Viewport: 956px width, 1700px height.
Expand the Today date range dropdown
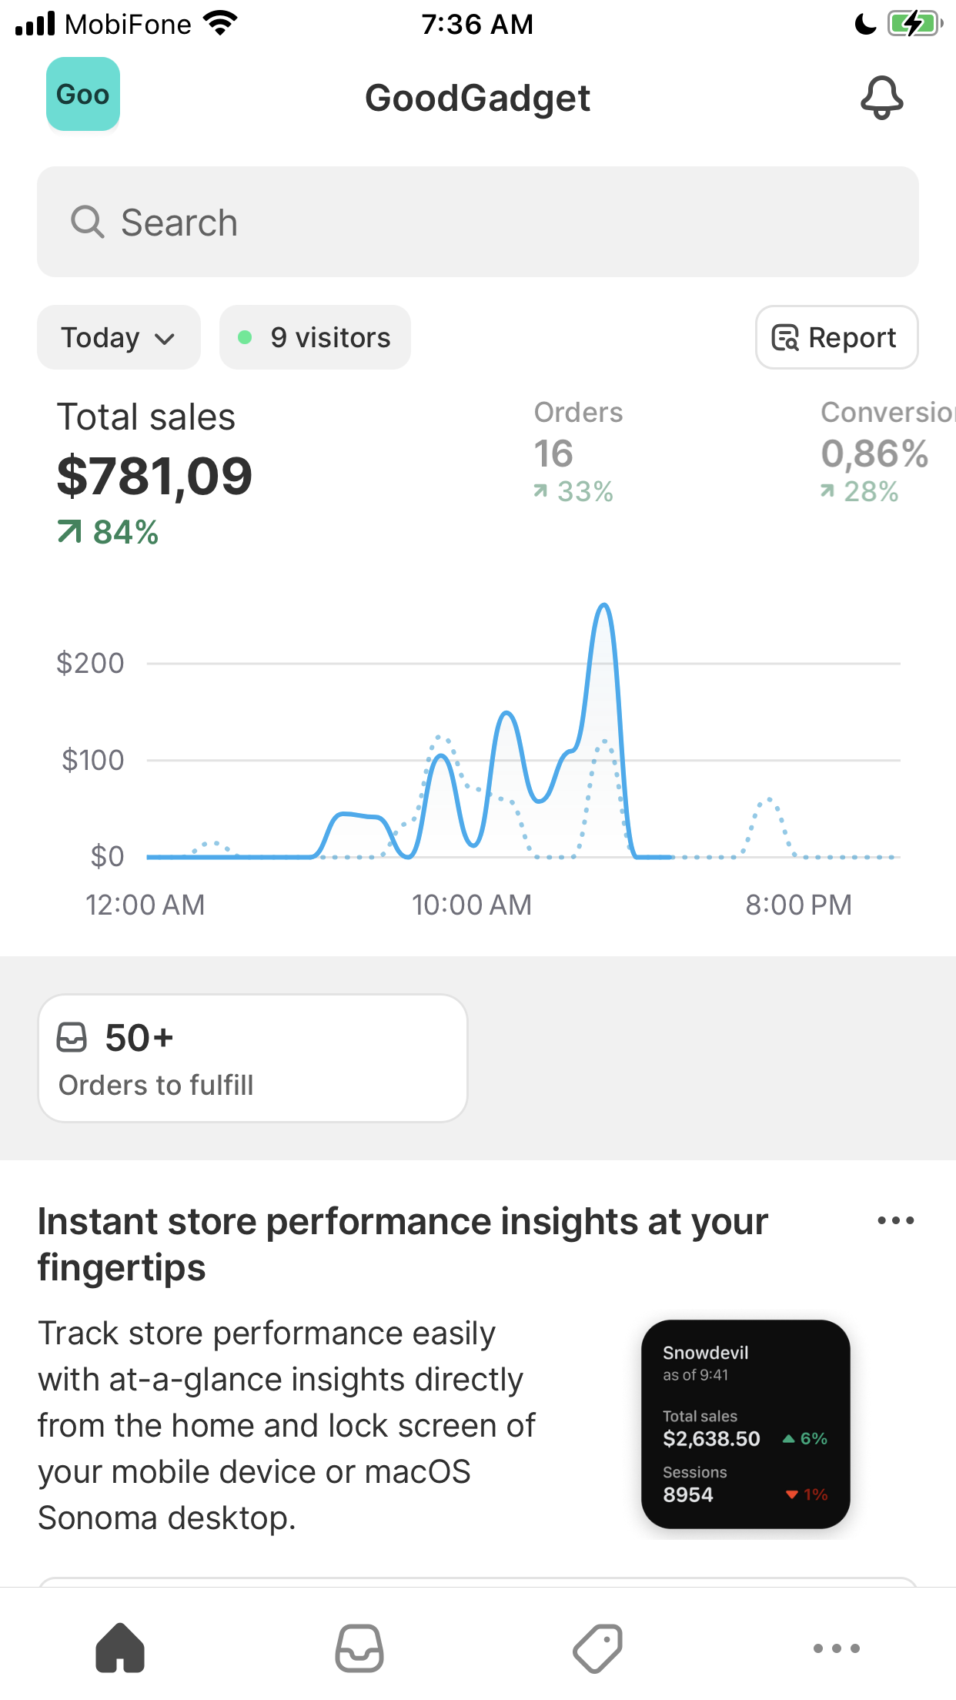pyautogui.click(x=119, y=337)
